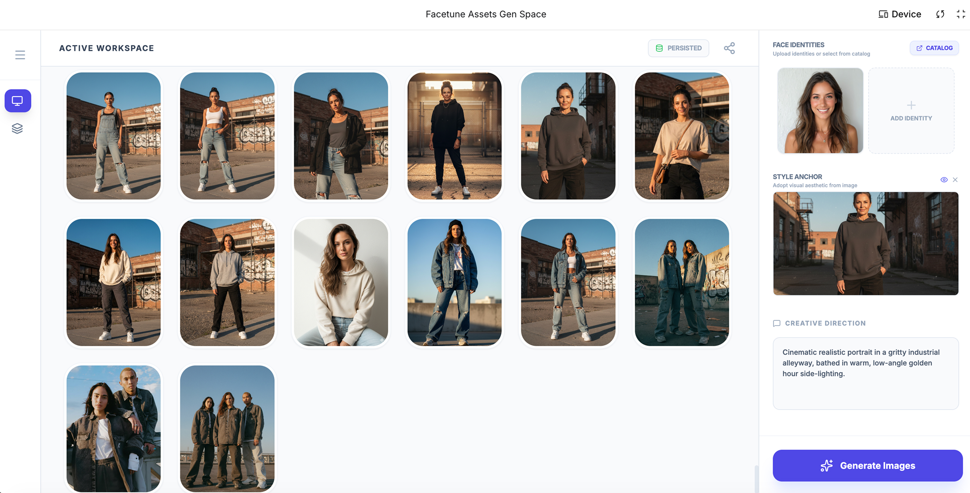
Task: Remove the style anchor with X icon
Action: pos(955,180)
